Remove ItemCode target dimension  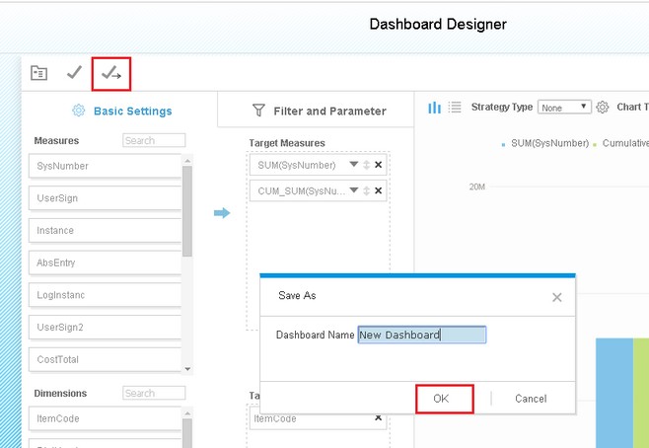378,418
